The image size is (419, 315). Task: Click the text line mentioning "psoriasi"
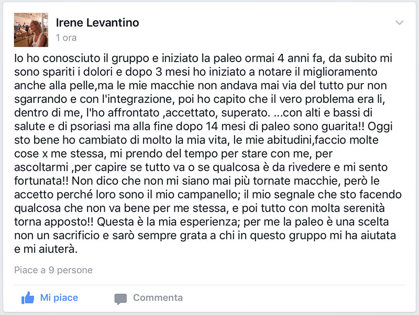coord(203,126)
